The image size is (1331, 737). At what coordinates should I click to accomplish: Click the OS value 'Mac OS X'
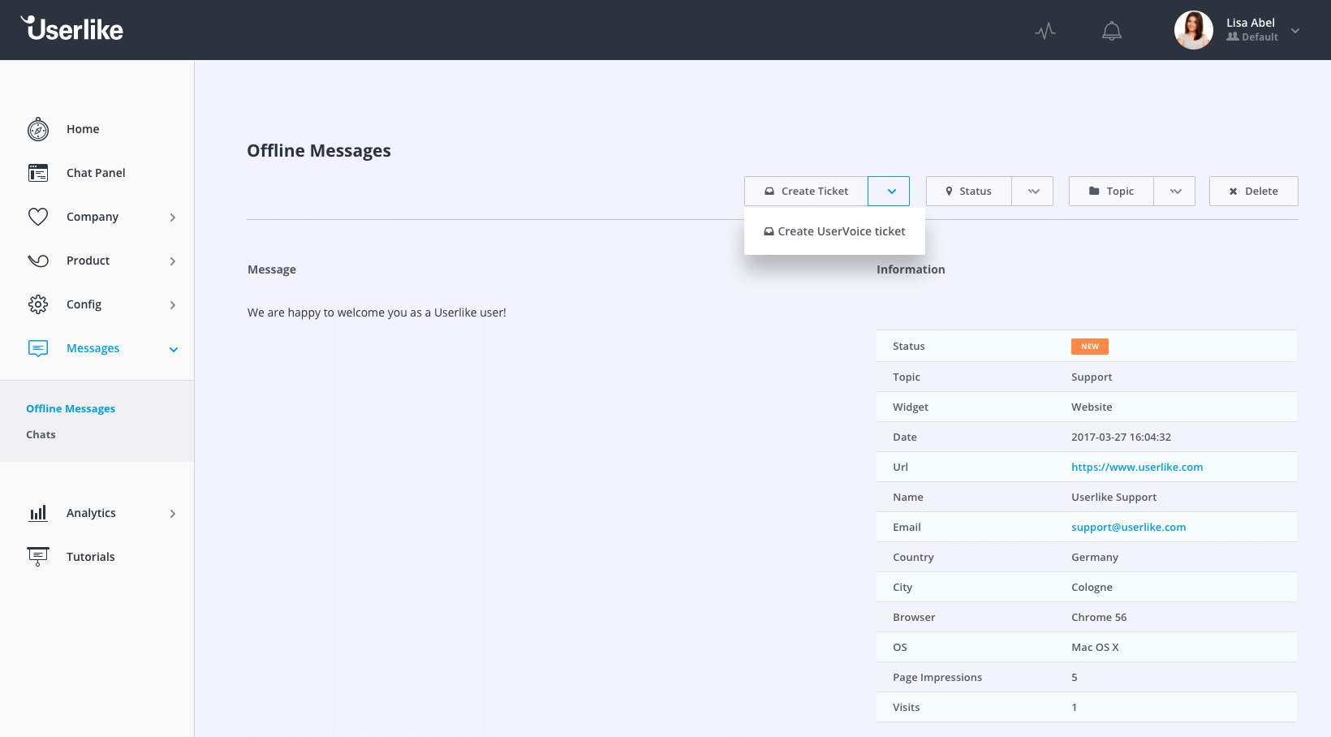point(1095,647)
